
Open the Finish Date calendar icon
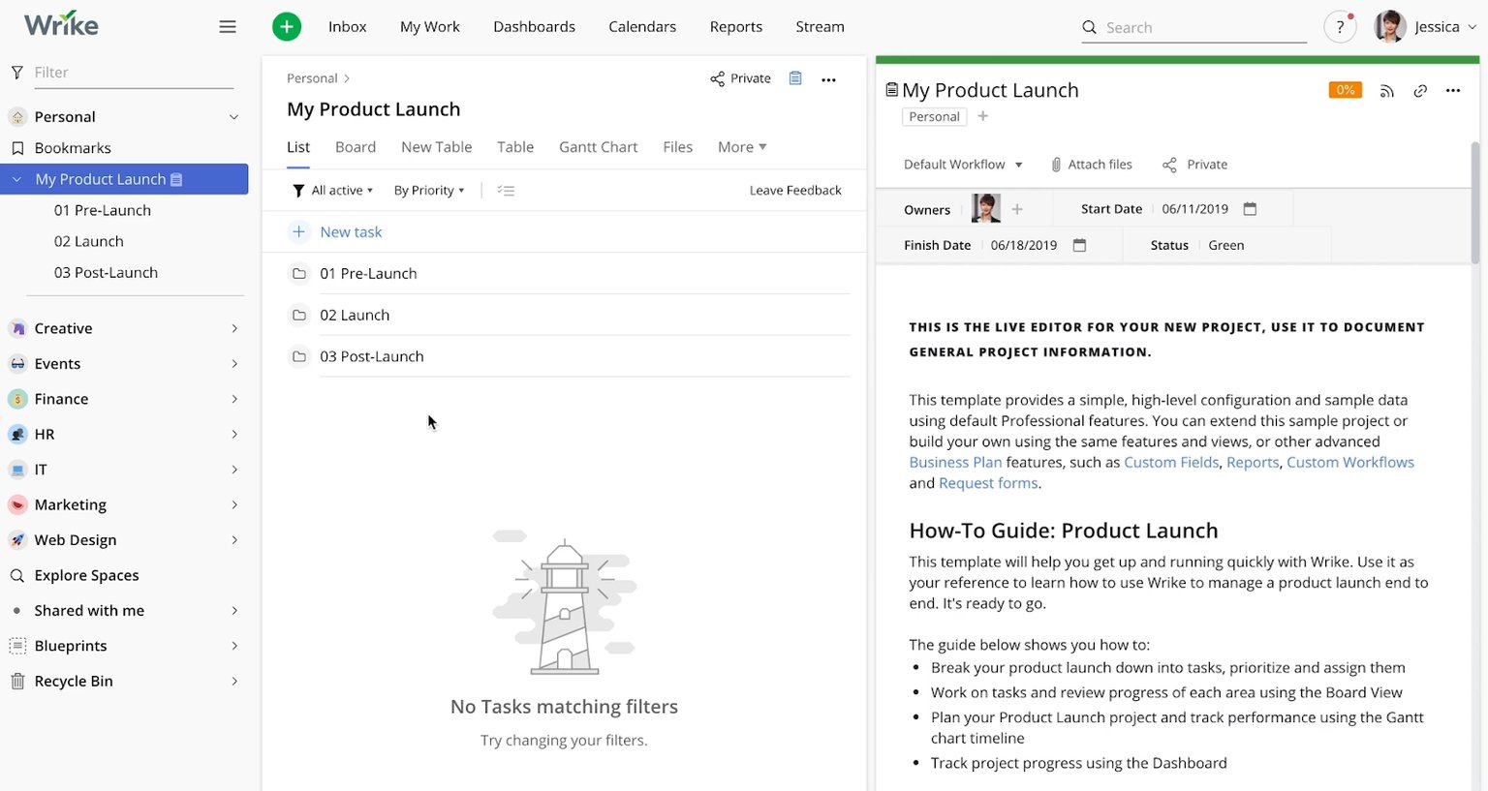point(1079,246)
